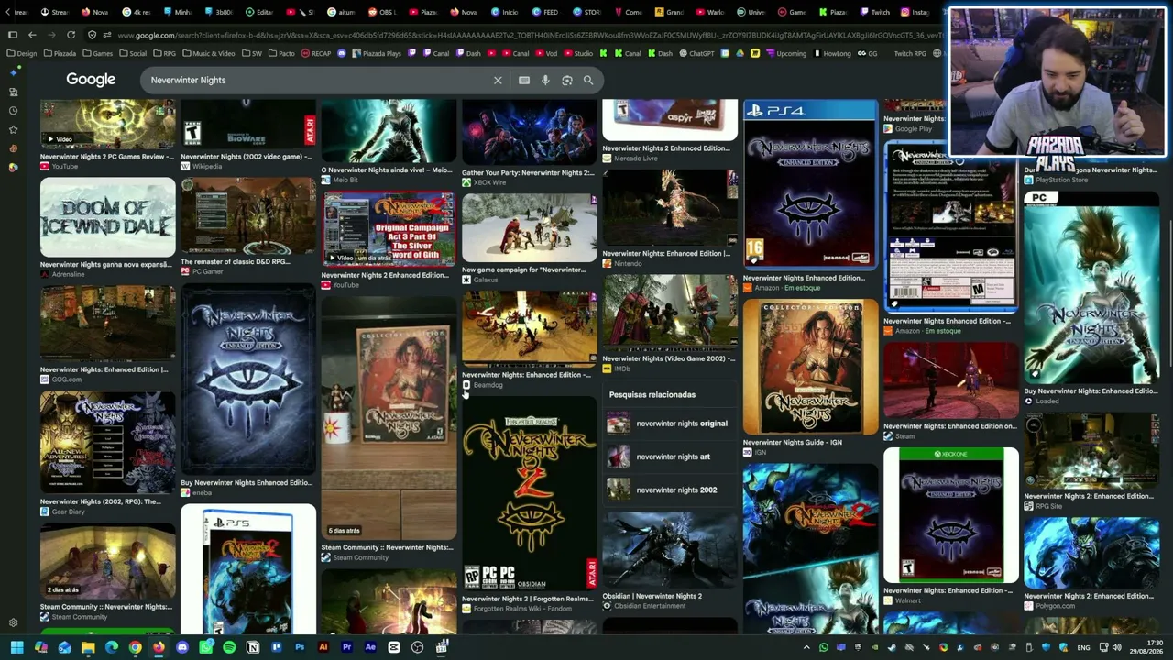Show hidden system tray icons
Image resolution: width=1173 pixels, height=660 pixels.
pyautogui.click(x=806, y=648)
